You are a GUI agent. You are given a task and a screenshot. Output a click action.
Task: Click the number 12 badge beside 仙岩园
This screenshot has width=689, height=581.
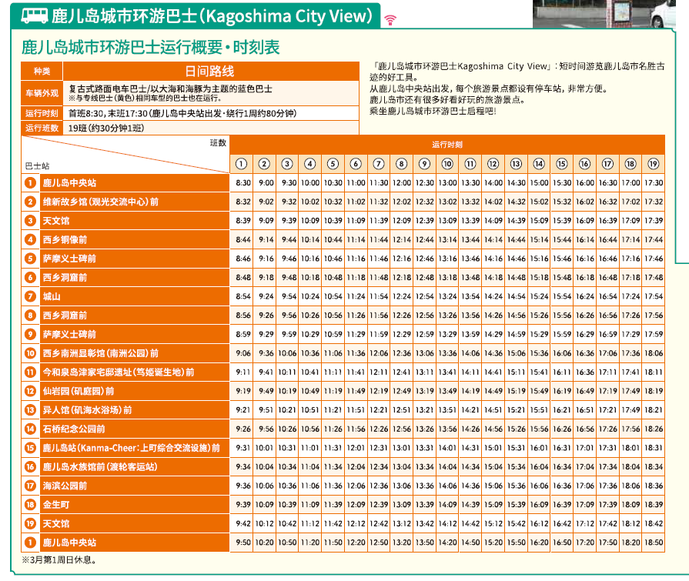30,391
